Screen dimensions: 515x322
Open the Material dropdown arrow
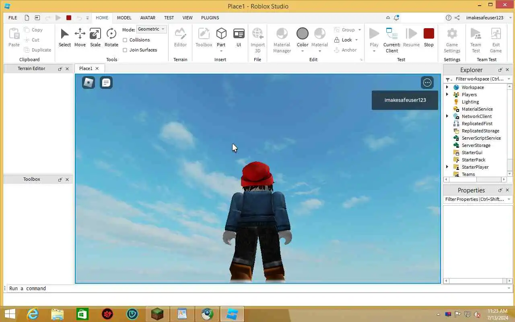click(320, 51)
